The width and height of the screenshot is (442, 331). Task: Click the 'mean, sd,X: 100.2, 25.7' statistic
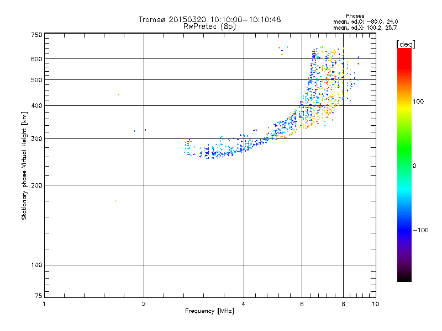365,28
